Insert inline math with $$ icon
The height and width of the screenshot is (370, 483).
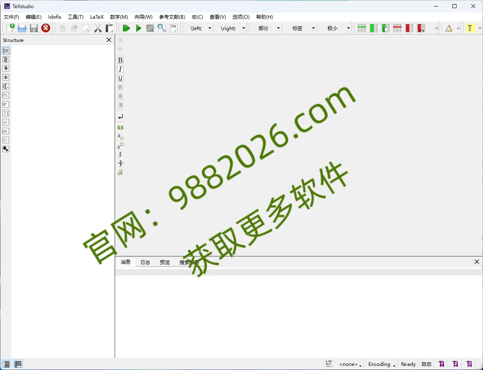pos(120,127)
